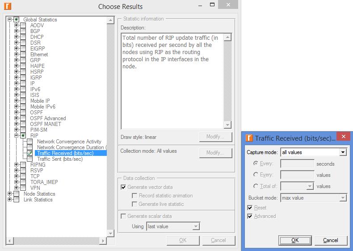The width and height of the screenshot is (353, 251).
Task: Open the Using last value dropdown
Action: coord(196,226)
